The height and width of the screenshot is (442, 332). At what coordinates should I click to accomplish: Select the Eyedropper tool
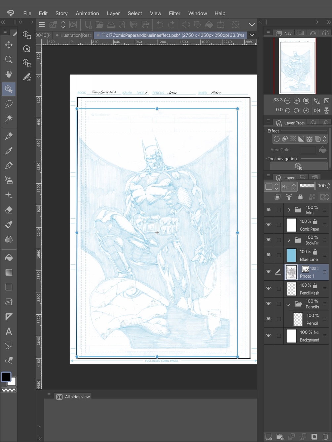pyautogui.click(x=9, y=151)
